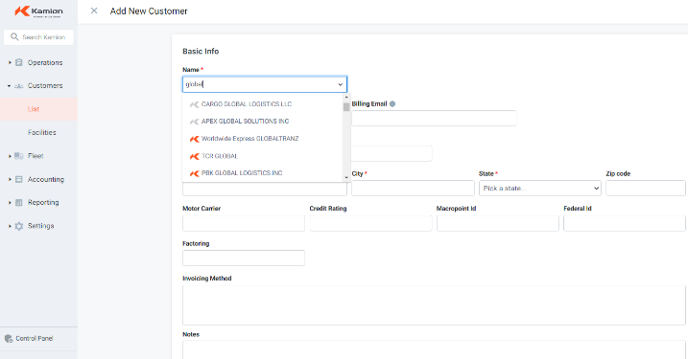Expand the Fleet menu arrow
Viewport: 688px width, 359px height.
(x=10, y=156)
